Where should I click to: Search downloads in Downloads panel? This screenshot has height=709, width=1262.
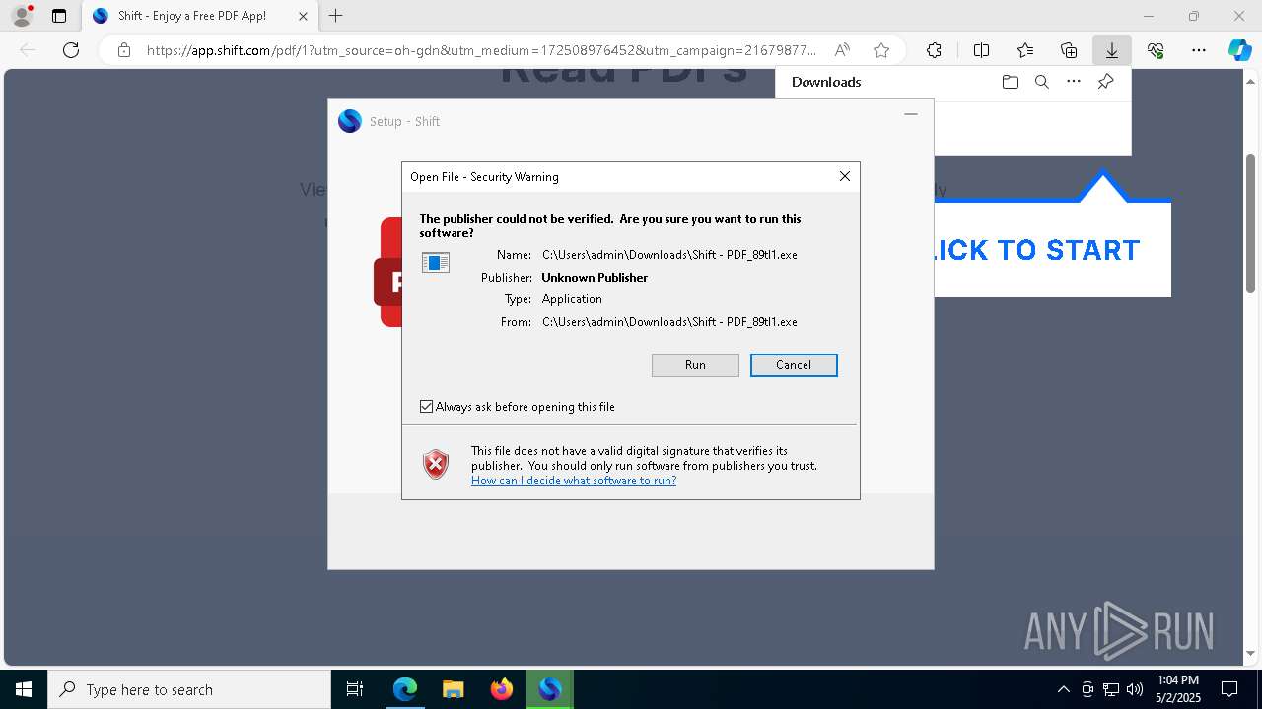pyautogui.click(x=1041, y=82)
